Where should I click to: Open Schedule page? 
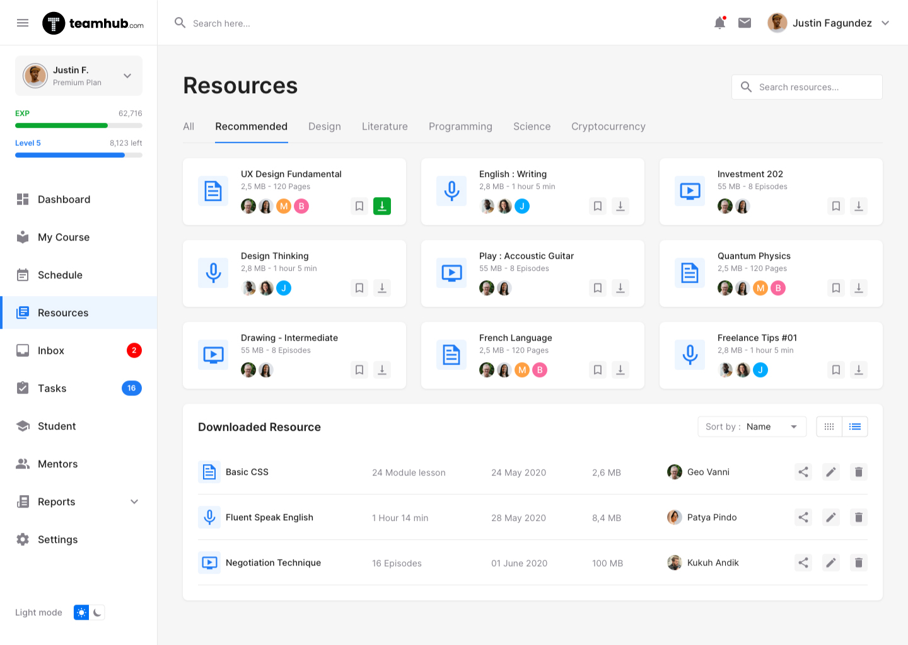[x=79, y=275]
